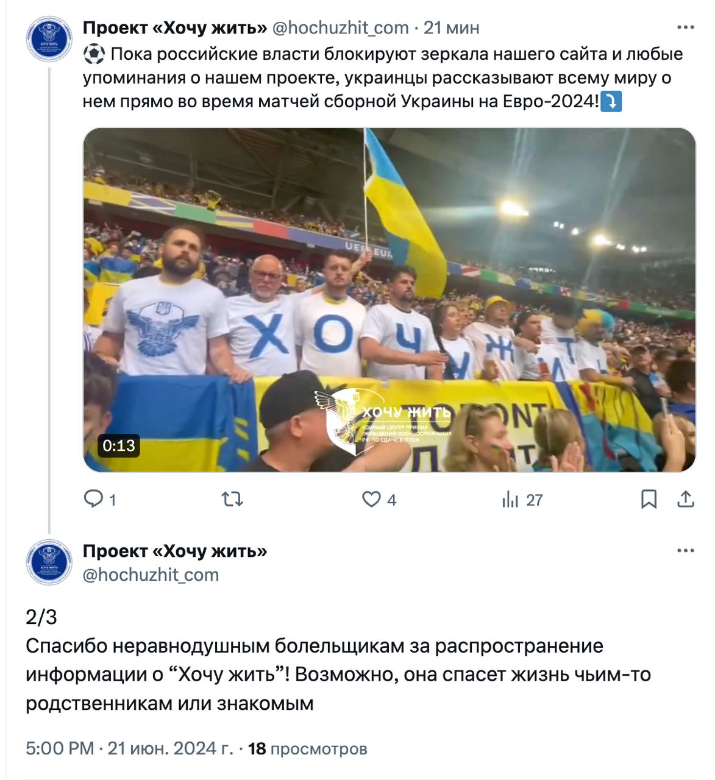
Task: Click the 21 мин timestamp
Action: point(452,28)
